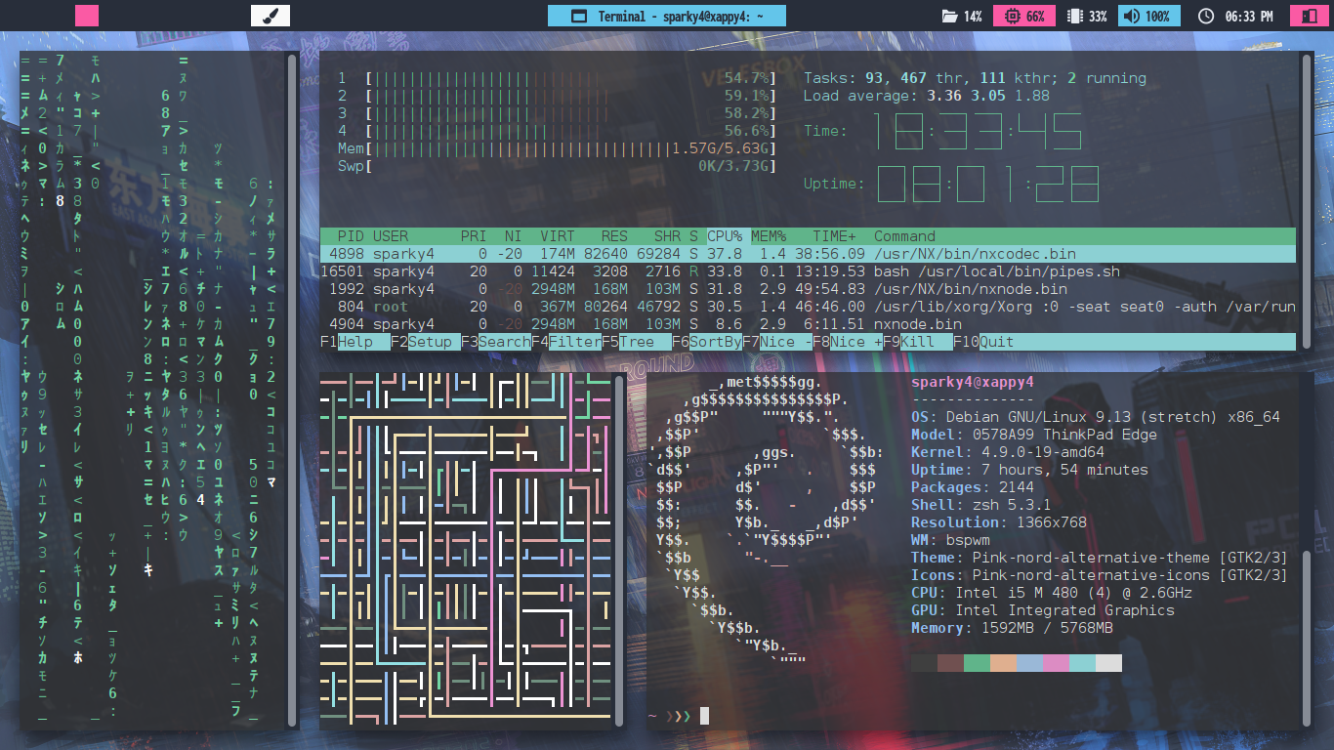Open the paintbrush theme icon in top bar
The image size is (1334, 750).
click(x=271, y=16)
